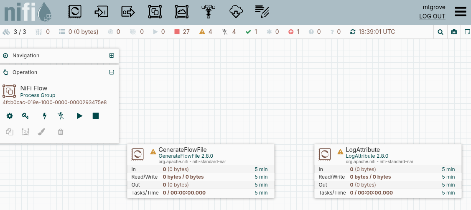471x210 pixels.
Task: Click the invalid components warning count 4
Action: point(206,32)
